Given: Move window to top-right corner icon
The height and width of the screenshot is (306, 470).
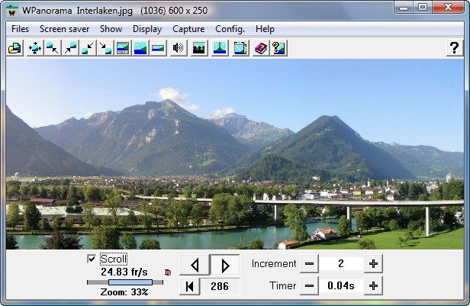Looking at the screenshot, I should tap(70, 48).
